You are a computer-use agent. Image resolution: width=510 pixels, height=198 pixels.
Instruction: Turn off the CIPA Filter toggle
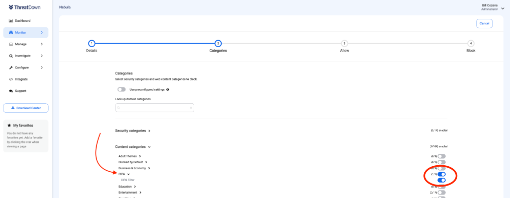pyautogui.click(x=441, y=180)
